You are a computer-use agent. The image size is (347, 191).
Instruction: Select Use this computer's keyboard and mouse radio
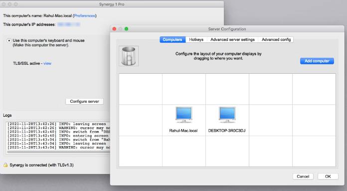[9, 40]
